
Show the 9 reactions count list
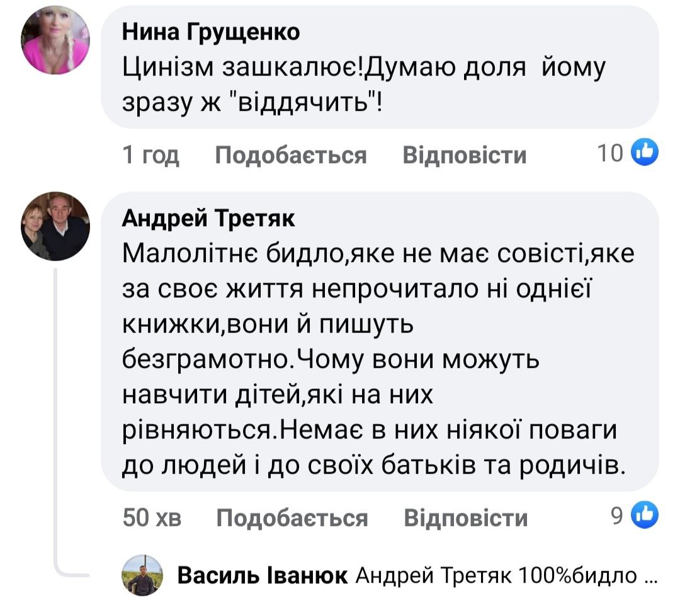(616, 517)
